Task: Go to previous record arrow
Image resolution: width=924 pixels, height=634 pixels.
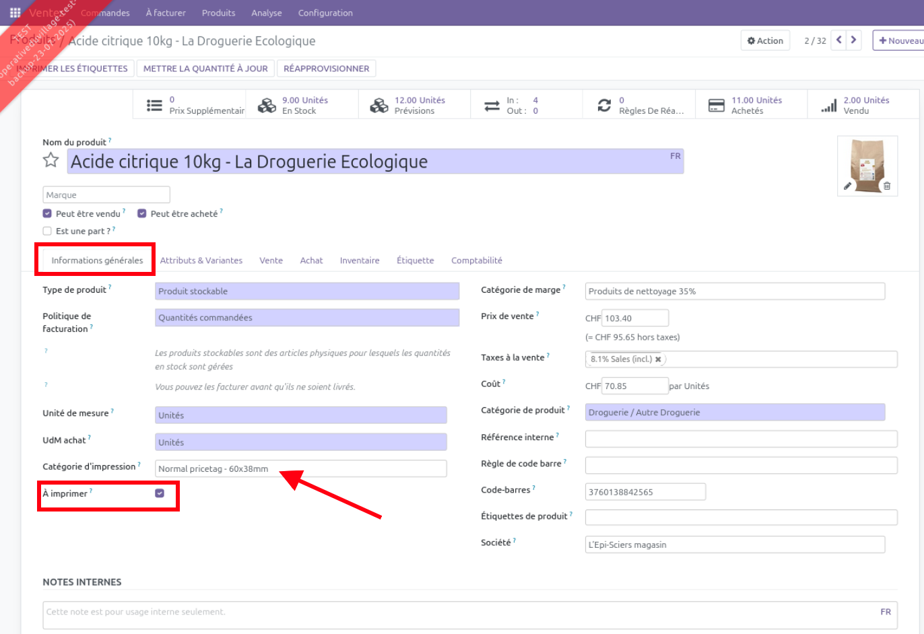Action: (838, 40)
